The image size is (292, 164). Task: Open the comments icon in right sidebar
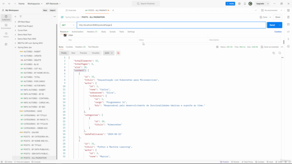[288, 24]
